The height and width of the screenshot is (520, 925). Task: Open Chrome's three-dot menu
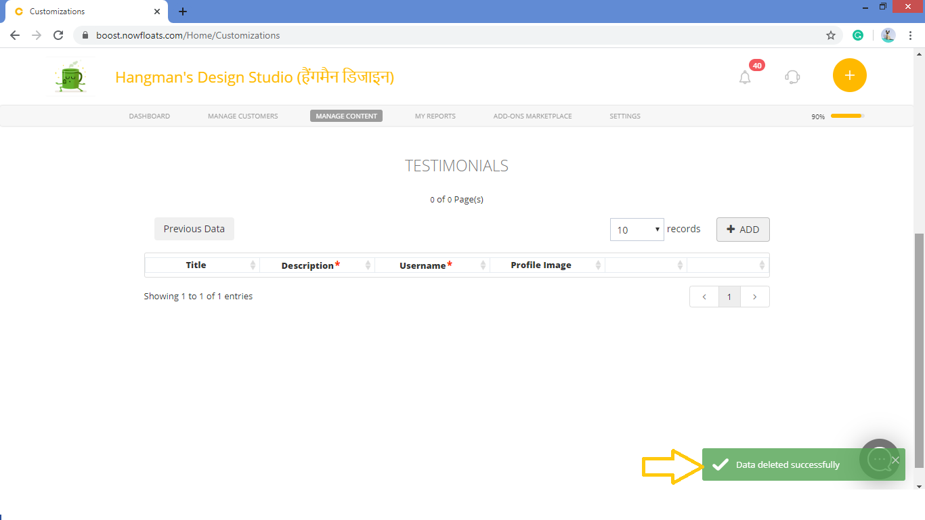pos(910,35)
